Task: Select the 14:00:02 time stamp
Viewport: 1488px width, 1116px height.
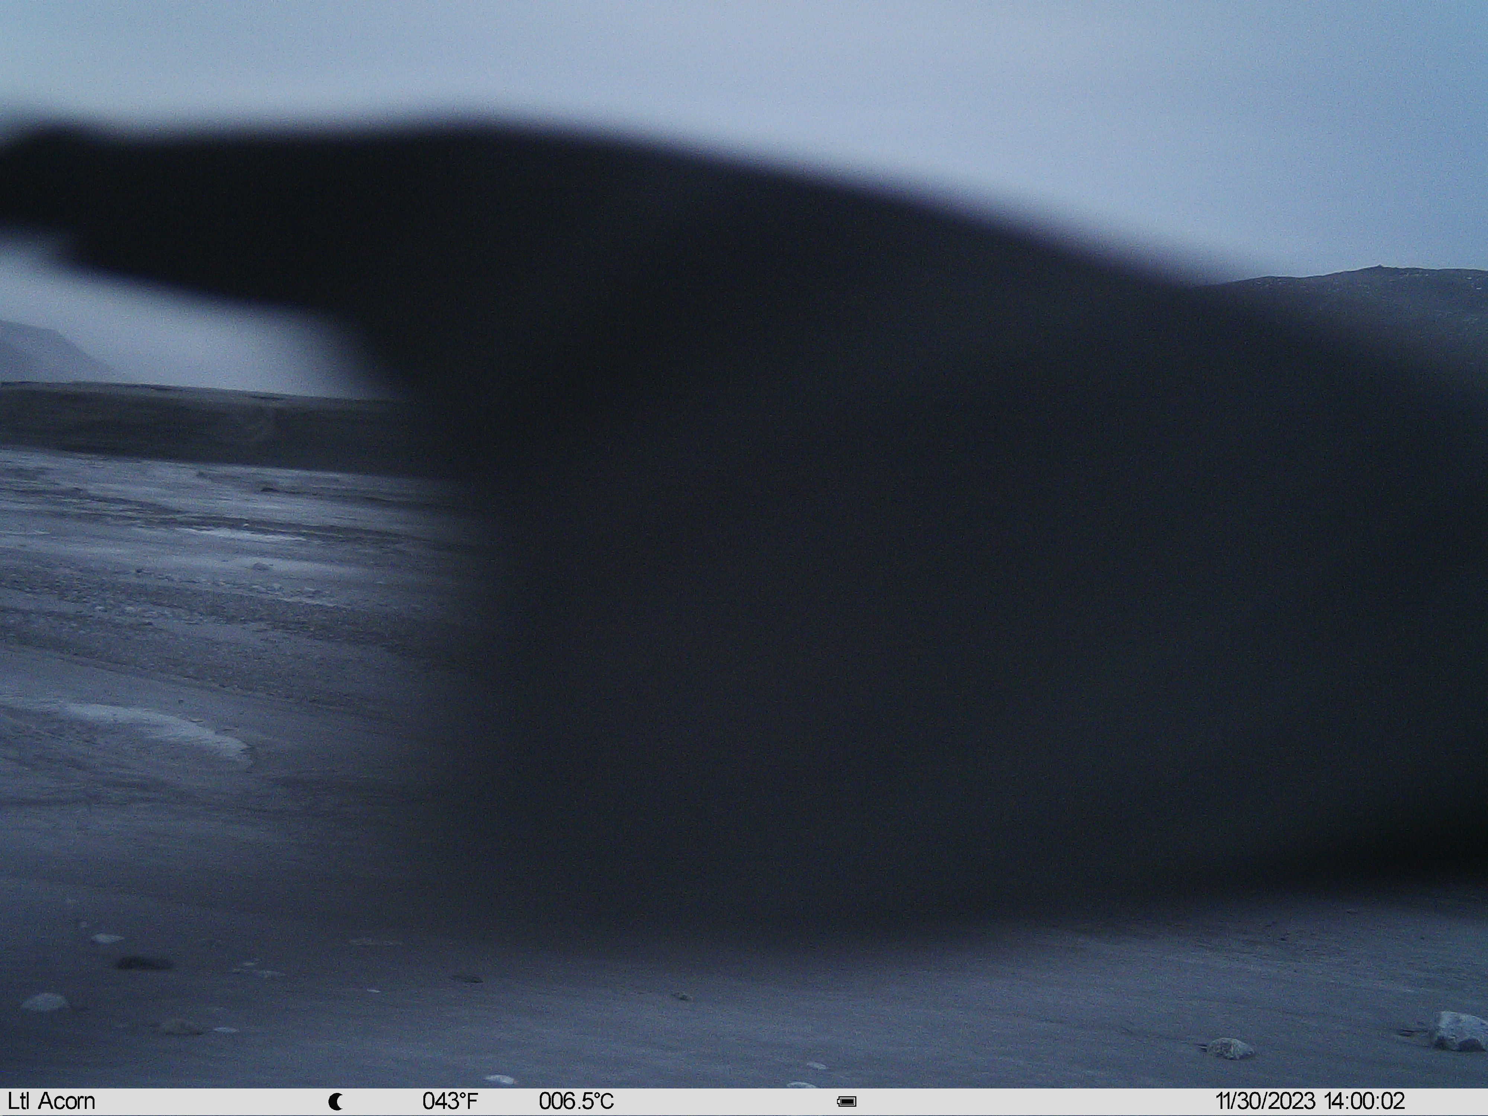Action: (x=1364, y=1101)
